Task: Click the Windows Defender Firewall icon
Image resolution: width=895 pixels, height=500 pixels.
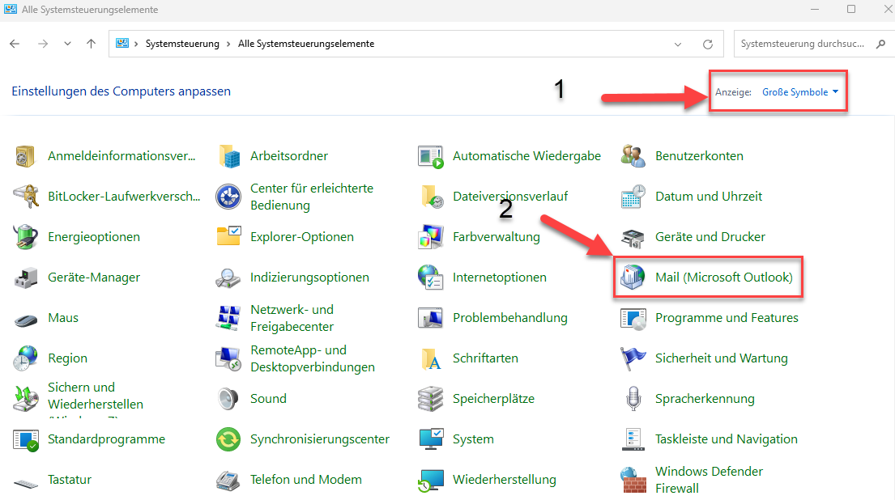Action: tap(633, 480)
